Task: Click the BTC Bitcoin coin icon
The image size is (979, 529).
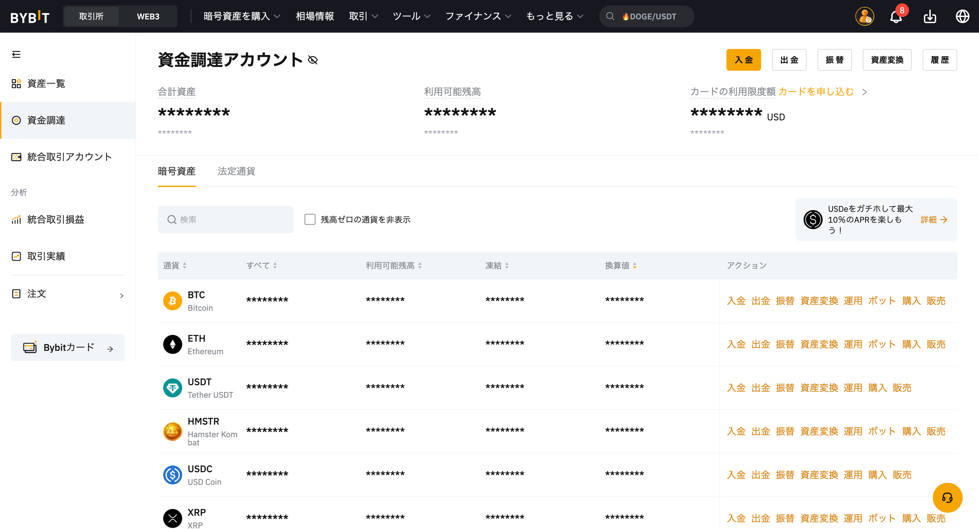Action: (x=173, y=301)
